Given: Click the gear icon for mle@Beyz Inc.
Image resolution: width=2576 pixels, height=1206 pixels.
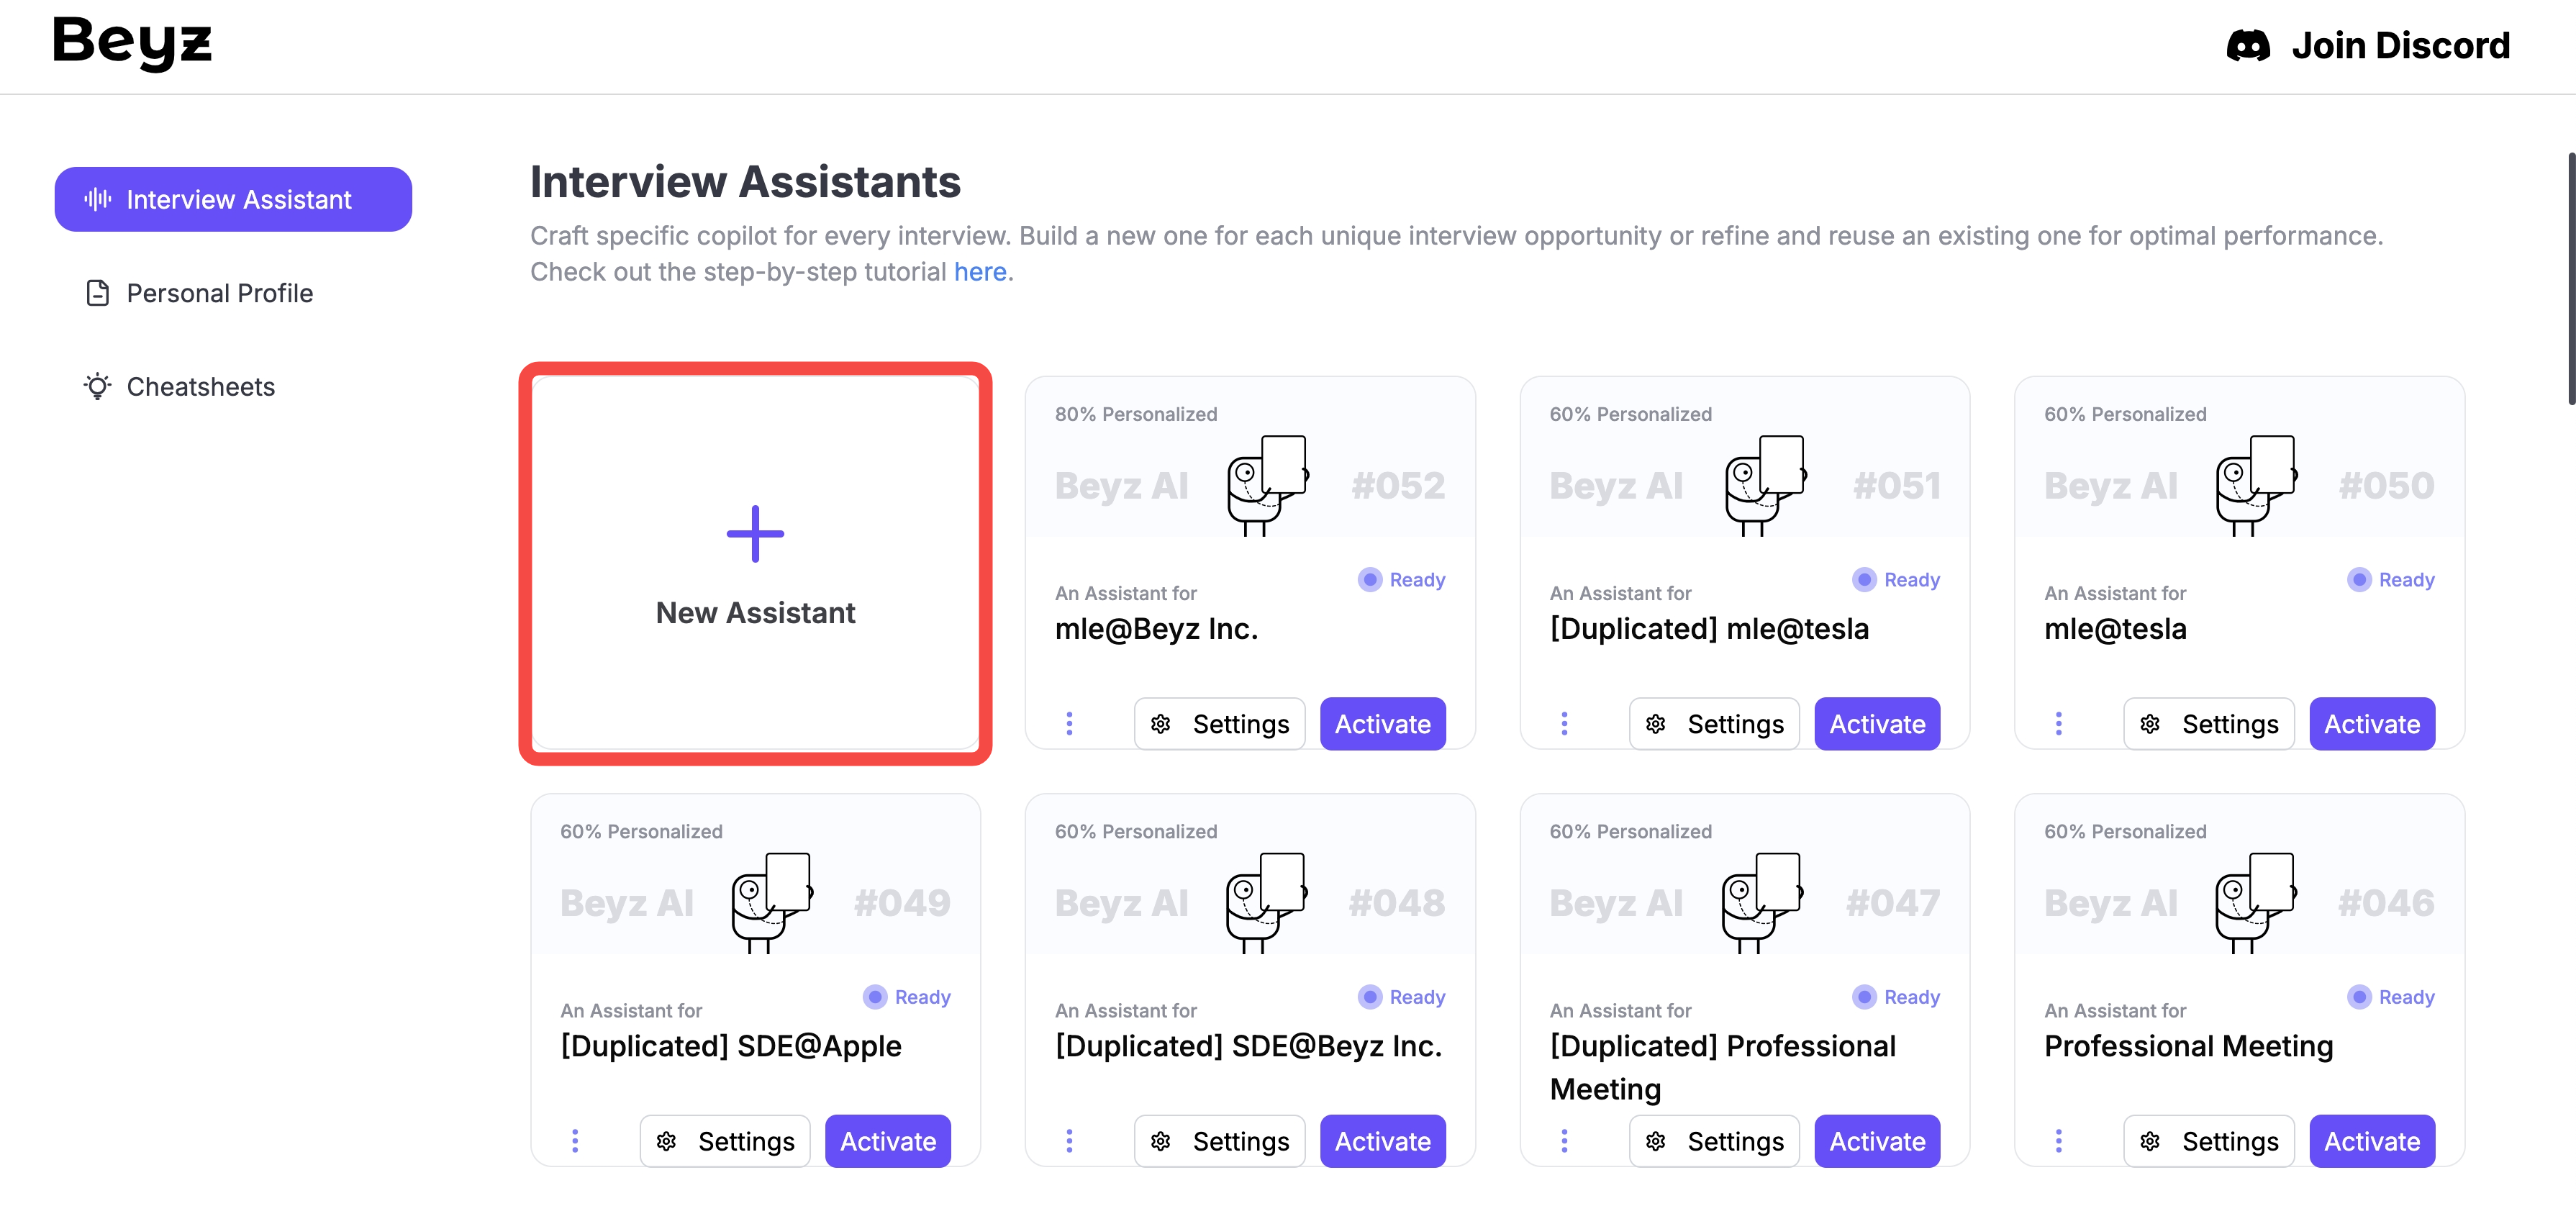Looking at the screenshot, I should pos(1161,723).
